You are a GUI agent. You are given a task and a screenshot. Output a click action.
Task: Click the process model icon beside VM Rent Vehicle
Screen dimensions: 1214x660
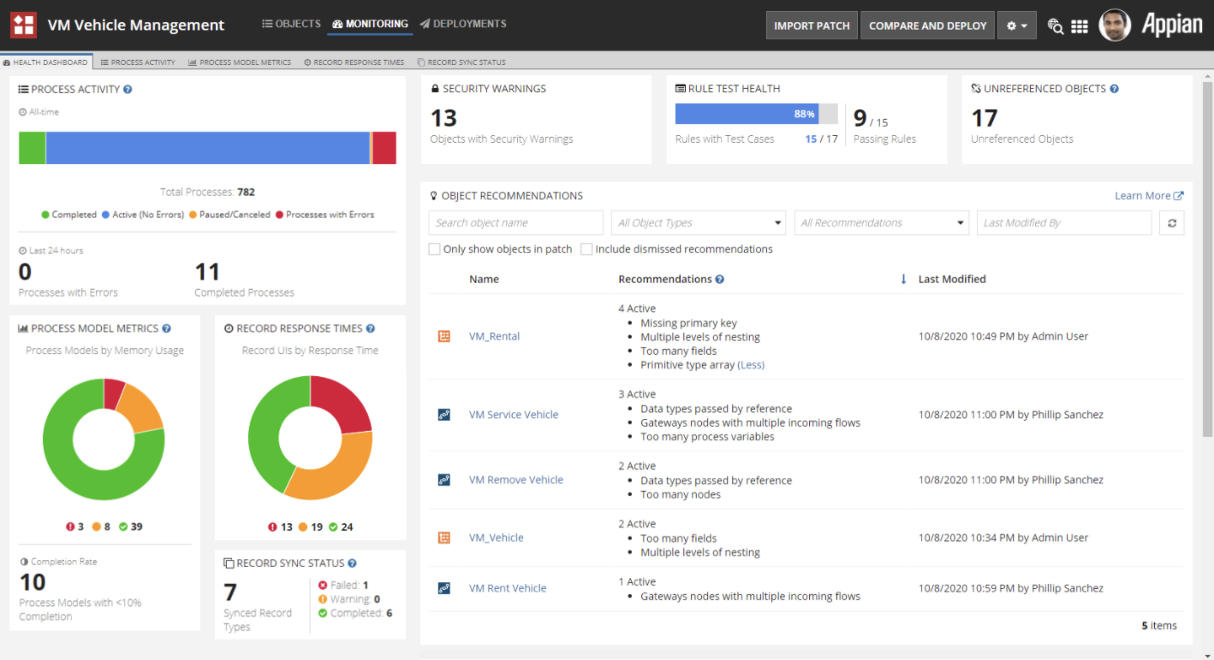point(443,587)
